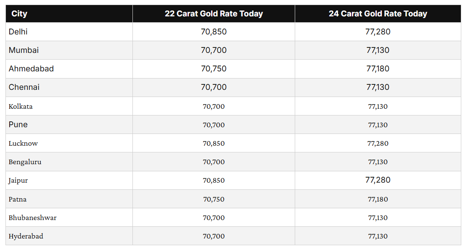Click the 22 Carat Gold Rate Today header

click(214, 14)
